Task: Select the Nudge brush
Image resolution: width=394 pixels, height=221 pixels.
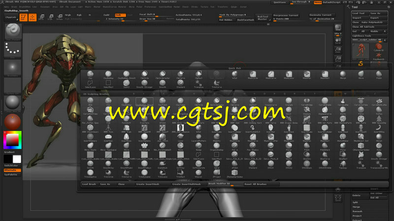Action: click(x=198, y=146)
